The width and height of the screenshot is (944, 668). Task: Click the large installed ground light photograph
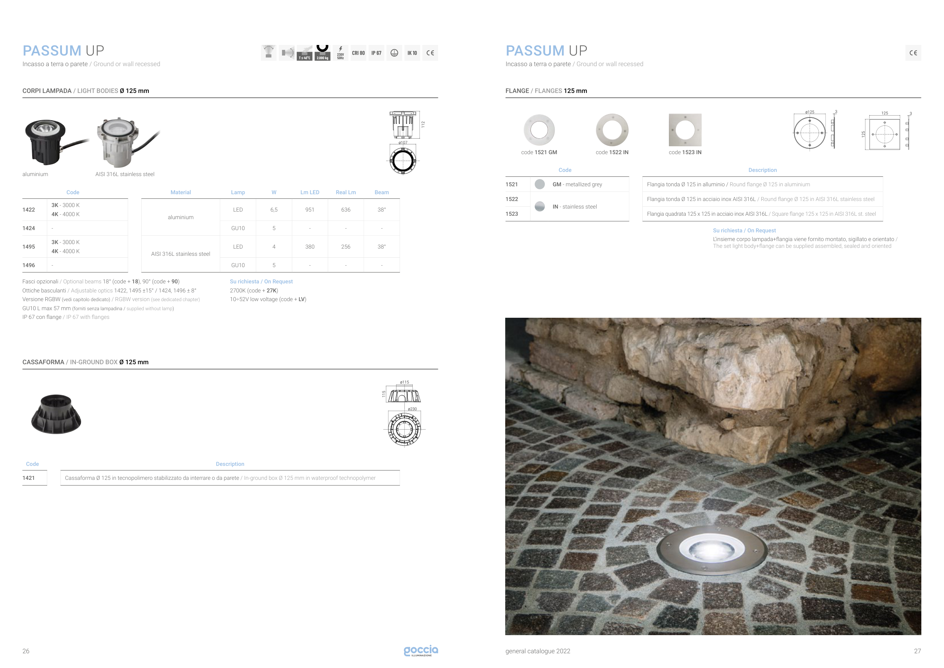[x=713, y=476]
